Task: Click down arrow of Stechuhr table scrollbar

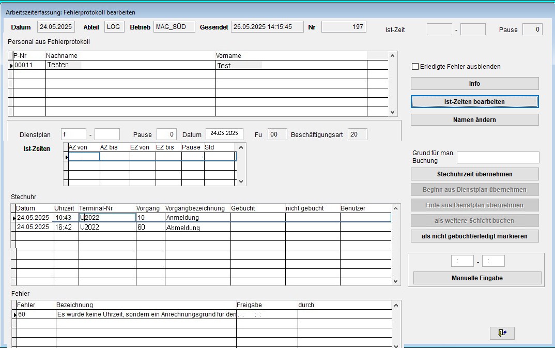Action: (396, 281)
